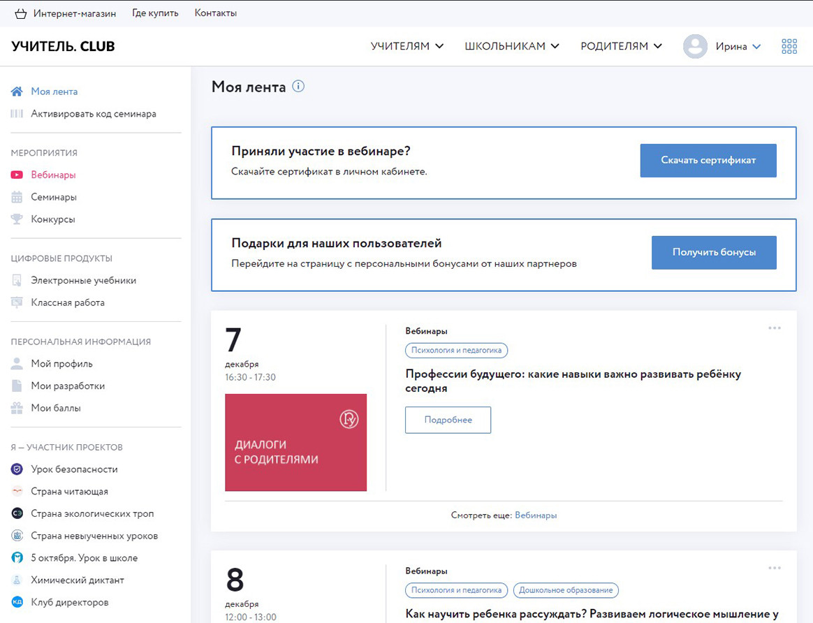Open Активировать код семинара sidebar item
813x623 pixels.
pos(94,114)
